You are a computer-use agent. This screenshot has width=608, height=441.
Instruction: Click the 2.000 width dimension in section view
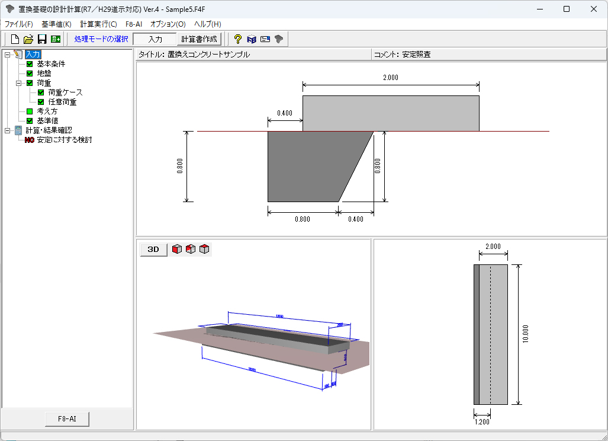click(x=391, y=78)
